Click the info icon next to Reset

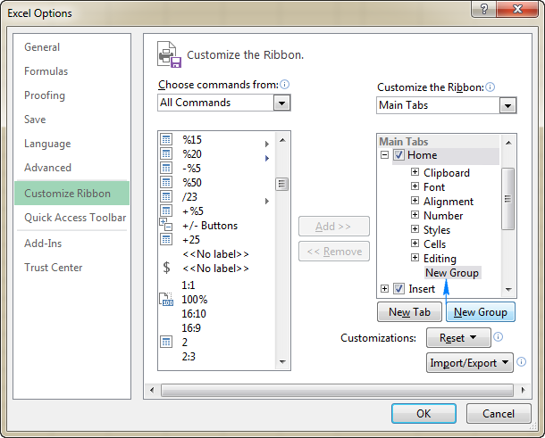pyautogui.click(x=499, y=337)
